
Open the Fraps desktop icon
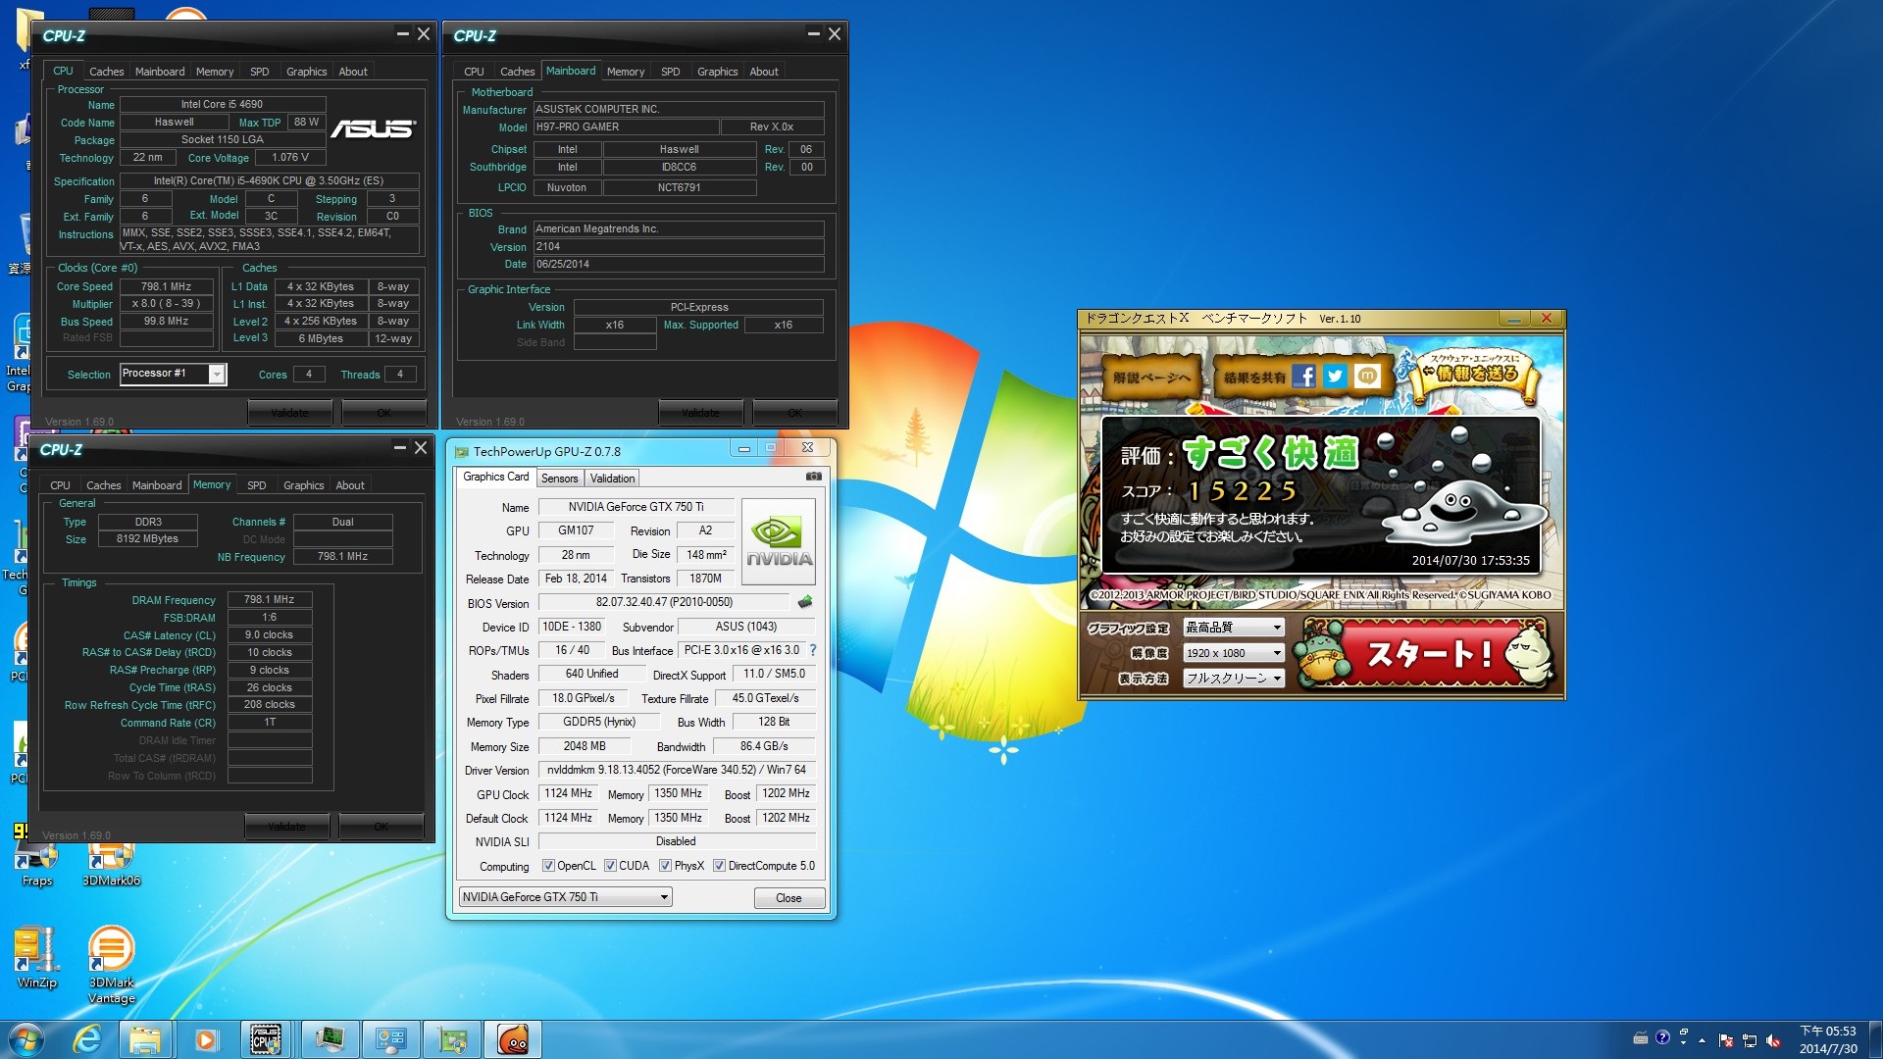point(36,858)
